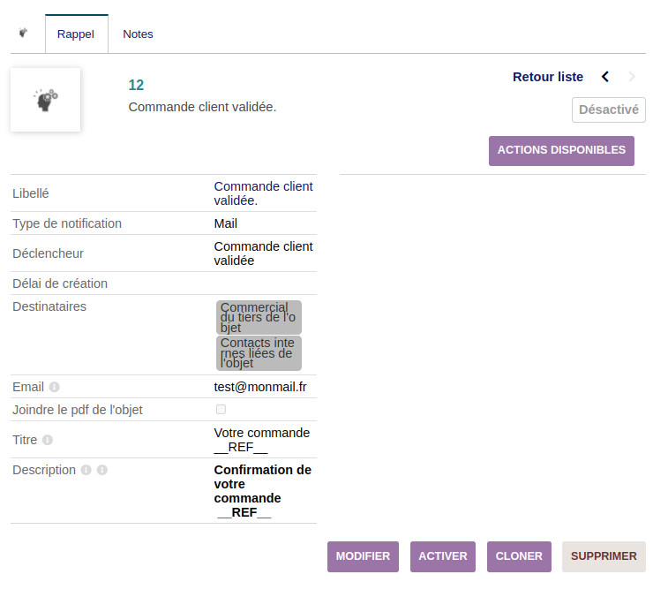Click the Désactivé status badge
The image size is (668, 597).
point(608,110)
